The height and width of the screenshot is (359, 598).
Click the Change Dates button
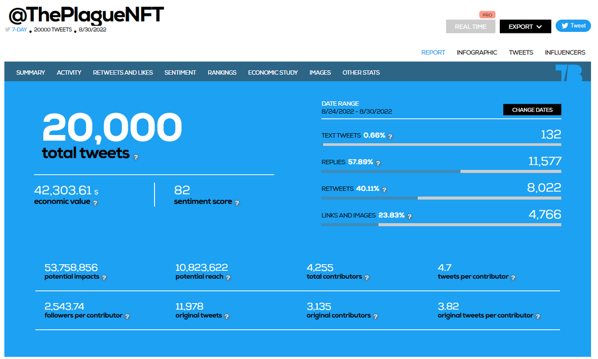tap(532, 110)
